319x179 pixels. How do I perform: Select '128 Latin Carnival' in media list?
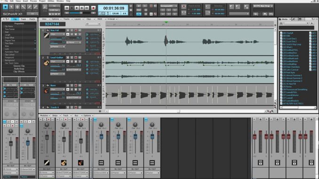click(290, 70)
